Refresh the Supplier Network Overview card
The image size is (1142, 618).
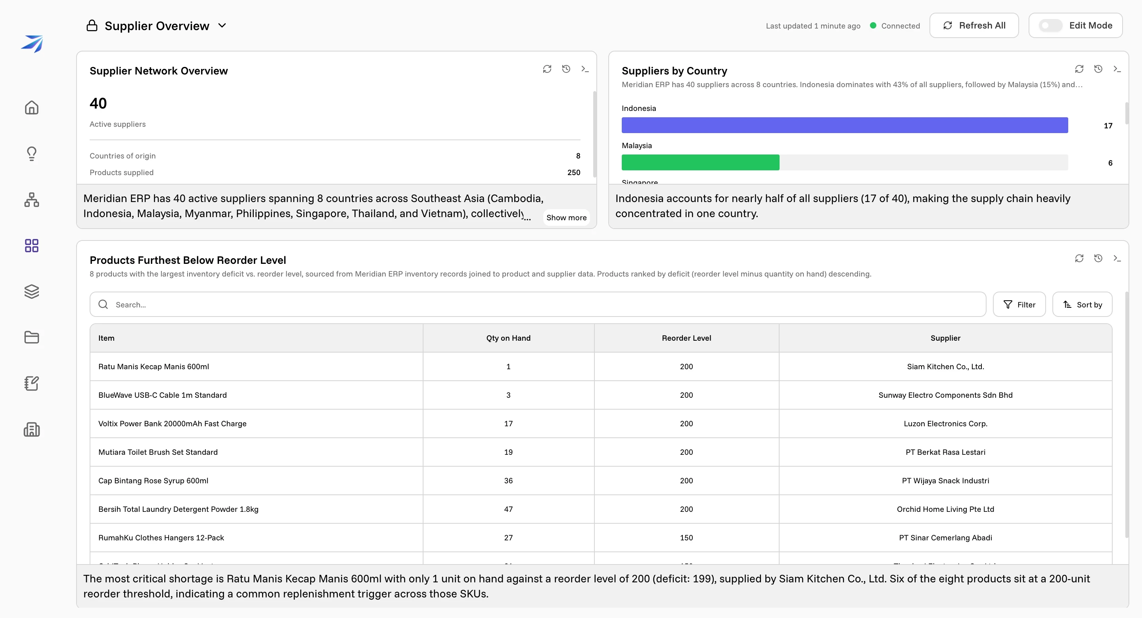547,69
